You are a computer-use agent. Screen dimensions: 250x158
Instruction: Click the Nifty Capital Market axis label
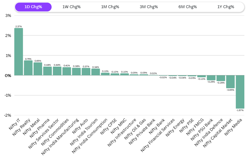click(x=218, y=133)
